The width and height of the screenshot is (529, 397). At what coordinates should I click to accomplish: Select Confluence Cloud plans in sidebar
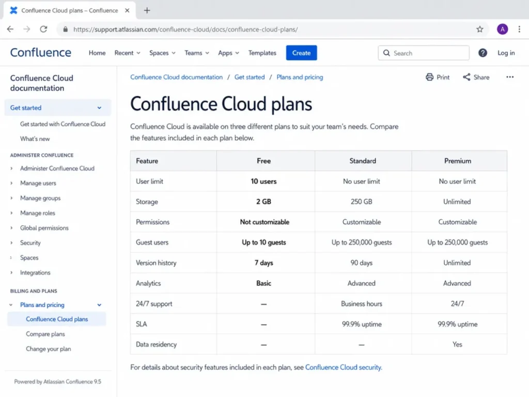pos(57,319)
